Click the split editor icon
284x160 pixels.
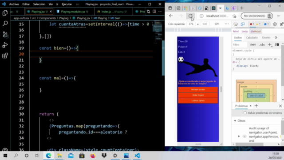[154, 12]
